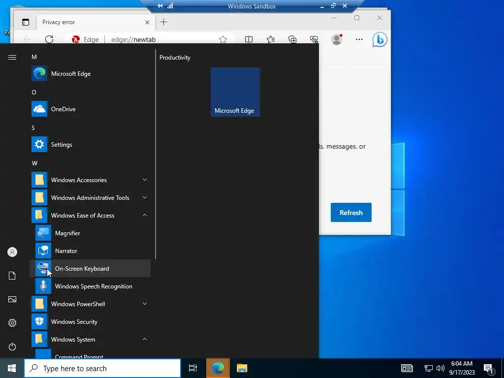Expand Windows PowerShell folder chevron
Image resolution: width=504 pixels, height=378 pixels.
(145, 304)
